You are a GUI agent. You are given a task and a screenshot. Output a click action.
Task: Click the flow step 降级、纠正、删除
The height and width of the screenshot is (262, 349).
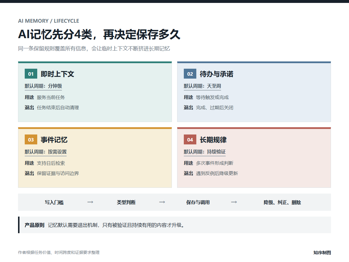(282, 202)
